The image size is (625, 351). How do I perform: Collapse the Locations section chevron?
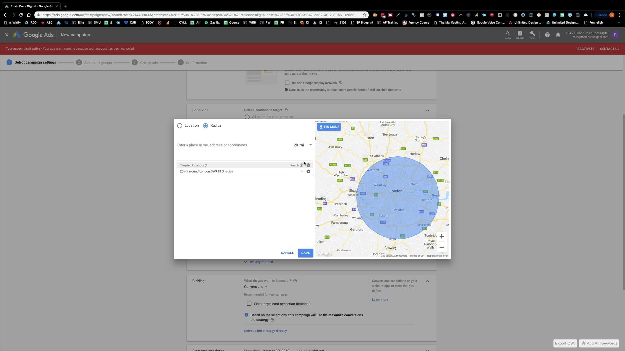coord(428,110)
